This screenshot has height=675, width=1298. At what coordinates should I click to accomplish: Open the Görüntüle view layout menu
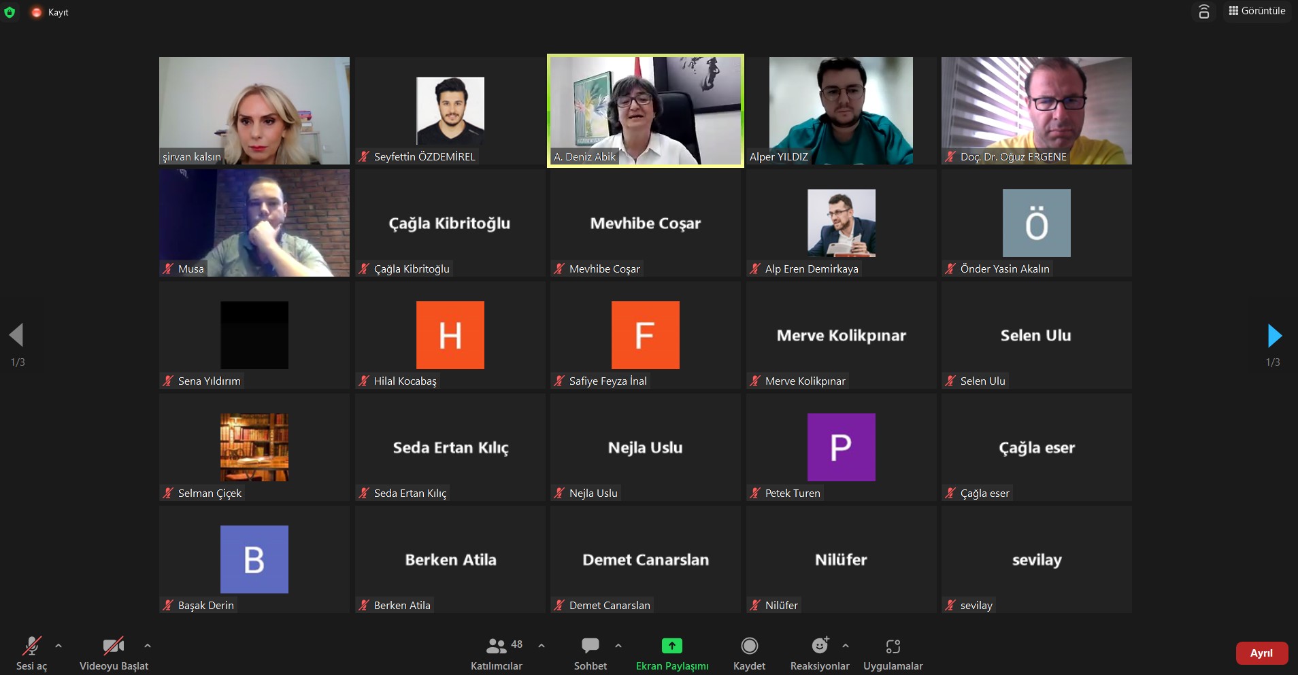click(1257, 11)
